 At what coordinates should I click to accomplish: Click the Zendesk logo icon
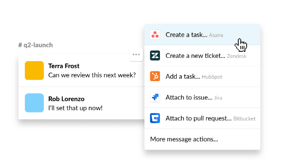pyautogui.click(x=155, y=55)
